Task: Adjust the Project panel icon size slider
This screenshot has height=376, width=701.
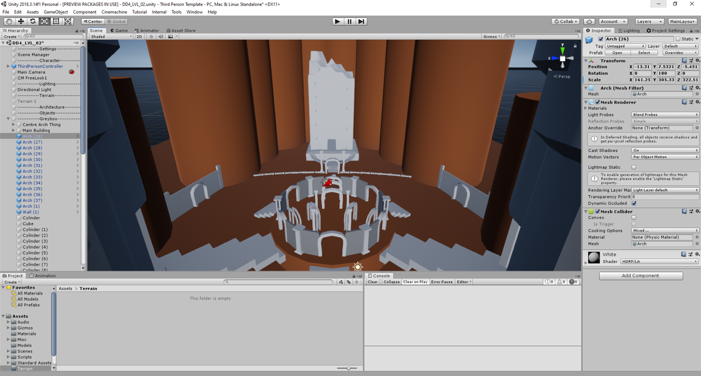Action: [348, 368]
